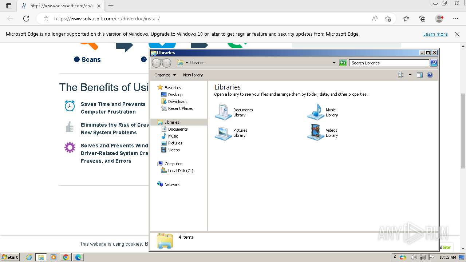Viewport: 466px width, 262px height.
Task: Close the solvusoft.com browser tab
Action: (x=99, y=6)
